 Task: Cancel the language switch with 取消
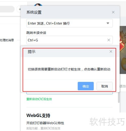coord(105,86)
